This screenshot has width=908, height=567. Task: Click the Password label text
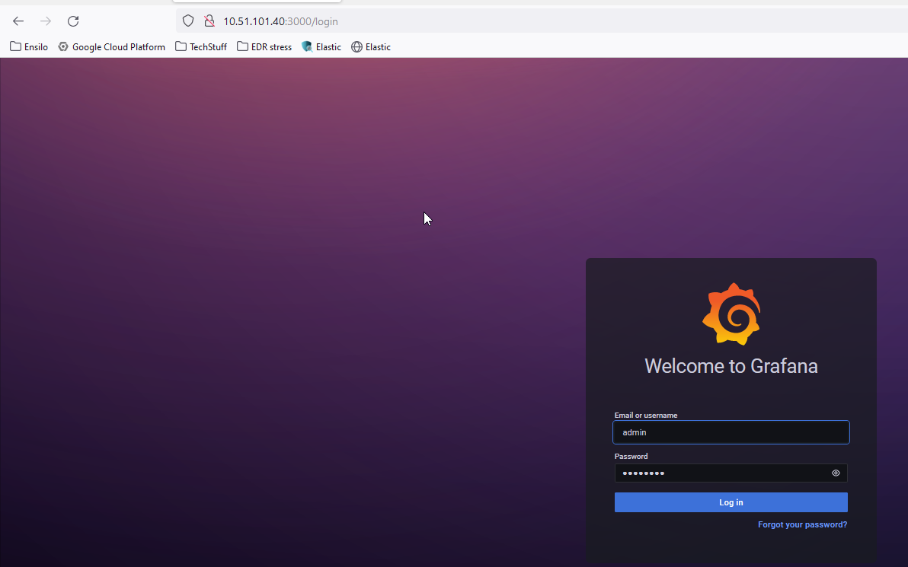tap(631, 457)
